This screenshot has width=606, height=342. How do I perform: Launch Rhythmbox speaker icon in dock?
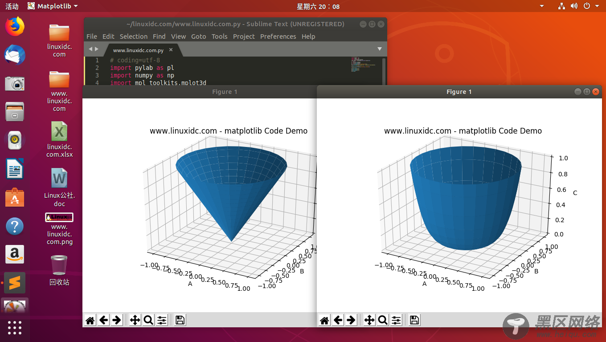[x=15, y=140]
